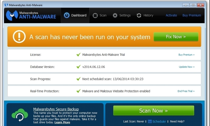
Task: Click the green checkmark beside License
Action: coord(78,55)
